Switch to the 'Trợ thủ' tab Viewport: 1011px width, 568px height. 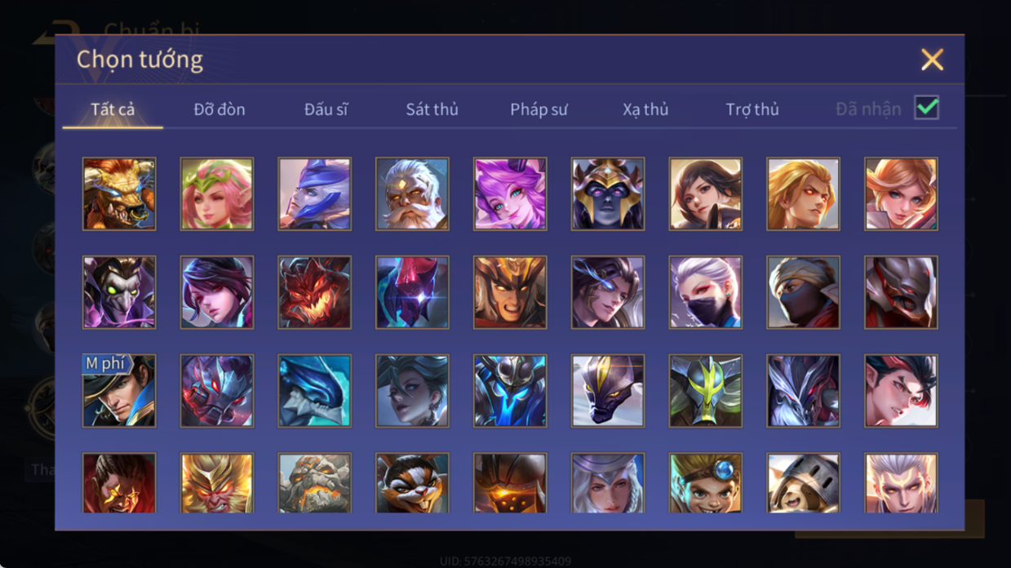tap(752, 109)
